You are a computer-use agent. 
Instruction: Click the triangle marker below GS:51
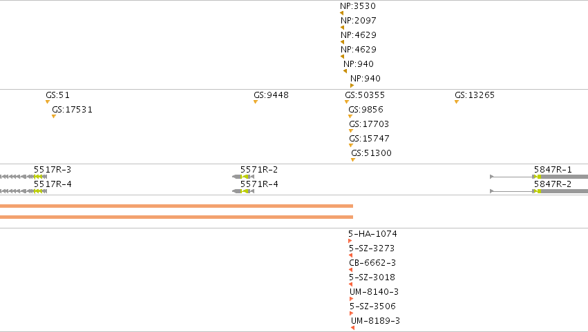(48, 102)
